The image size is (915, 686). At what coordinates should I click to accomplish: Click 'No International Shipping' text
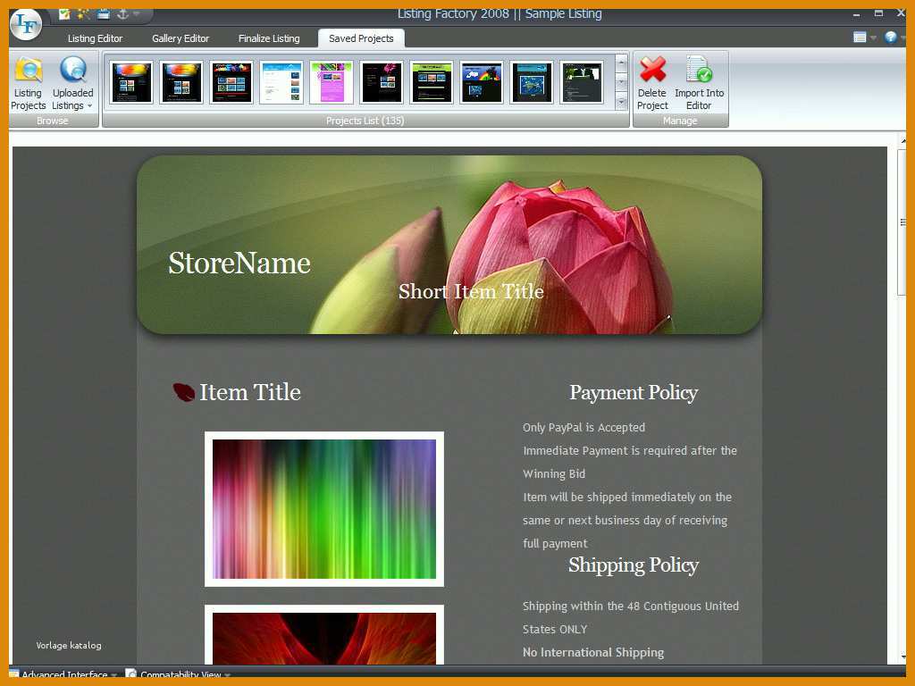pyautogui.click(x=593, y=652)
